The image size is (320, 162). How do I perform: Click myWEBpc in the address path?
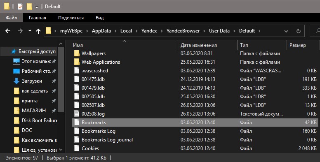tap(71, 31)
